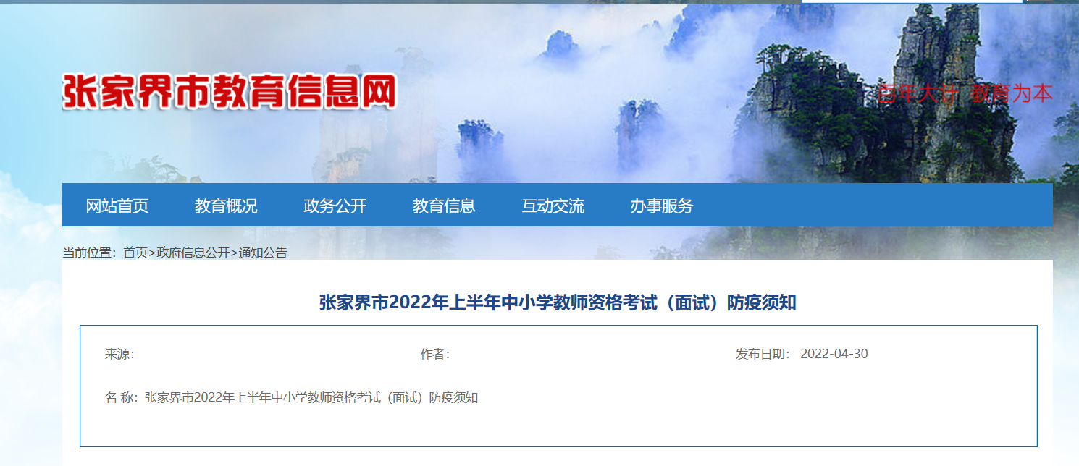Click the 张家界市教育信息网 site logo
Image resolution: width=1079 pixels, height=466 pixels.
[x=230, y=92]
